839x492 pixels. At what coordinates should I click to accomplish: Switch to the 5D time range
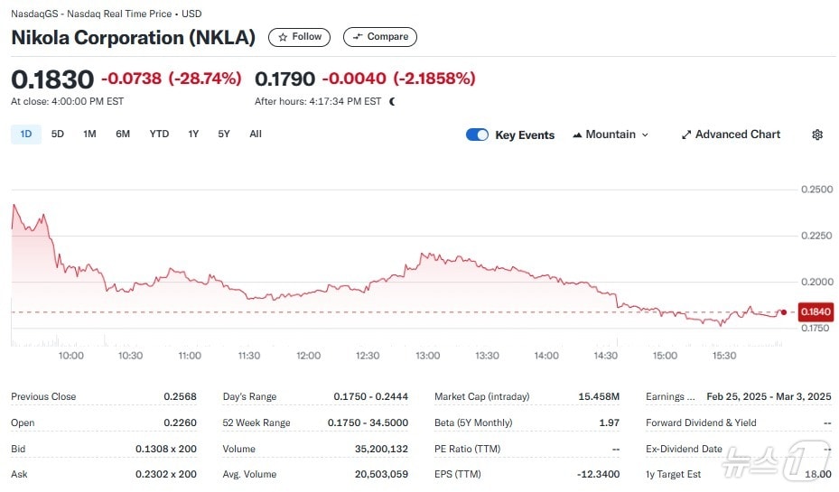[58, 134]
